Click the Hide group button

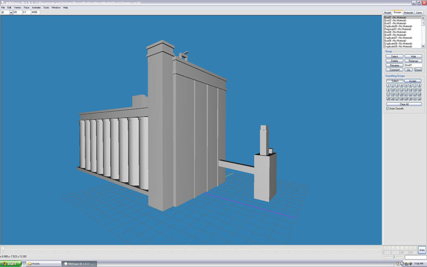pyautogui.click(x=413, y=57)
